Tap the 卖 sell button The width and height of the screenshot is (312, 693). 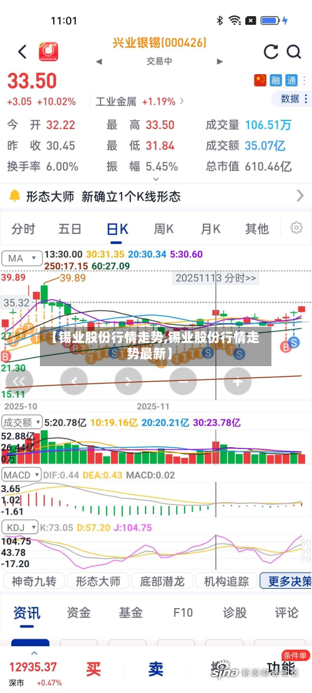tap(156, 669)
